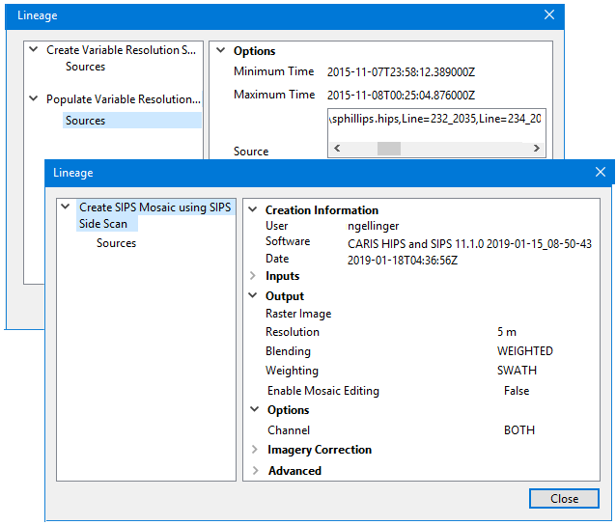Click left arrow of Source scrollbar

point(337,149)
